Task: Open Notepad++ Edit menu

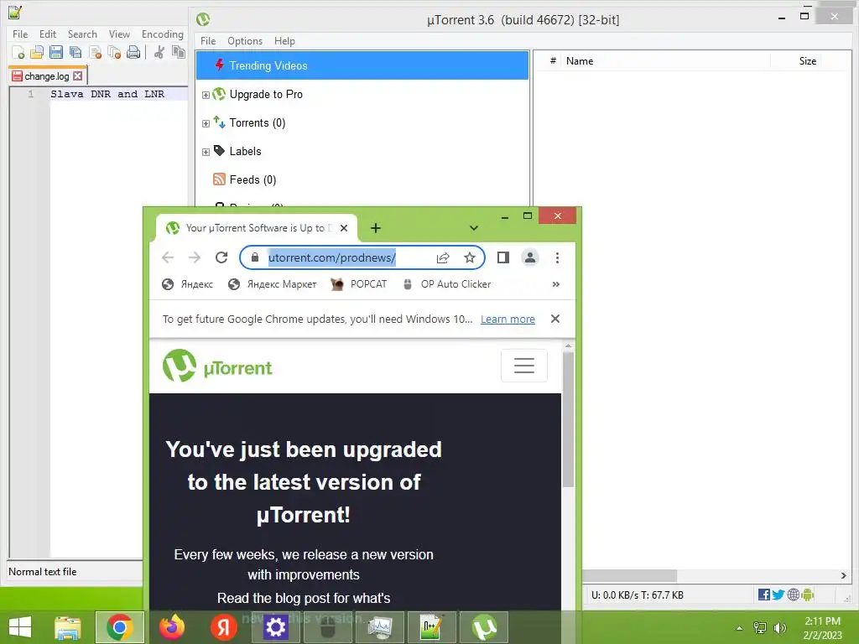Action: [48, 34]
